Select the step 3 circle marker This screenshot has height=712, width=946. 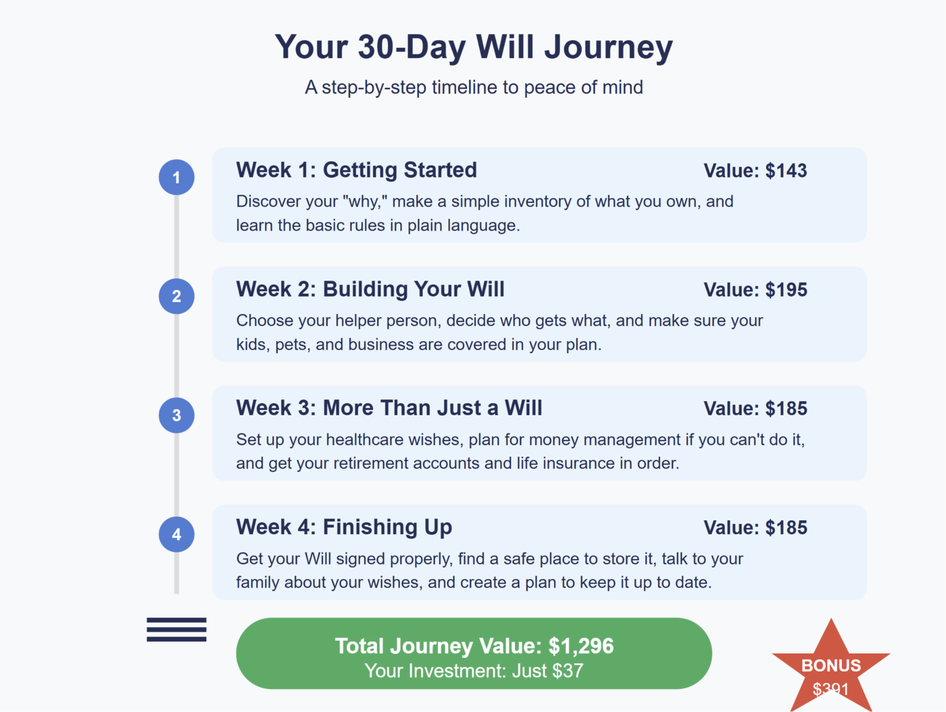pos(177,415)
